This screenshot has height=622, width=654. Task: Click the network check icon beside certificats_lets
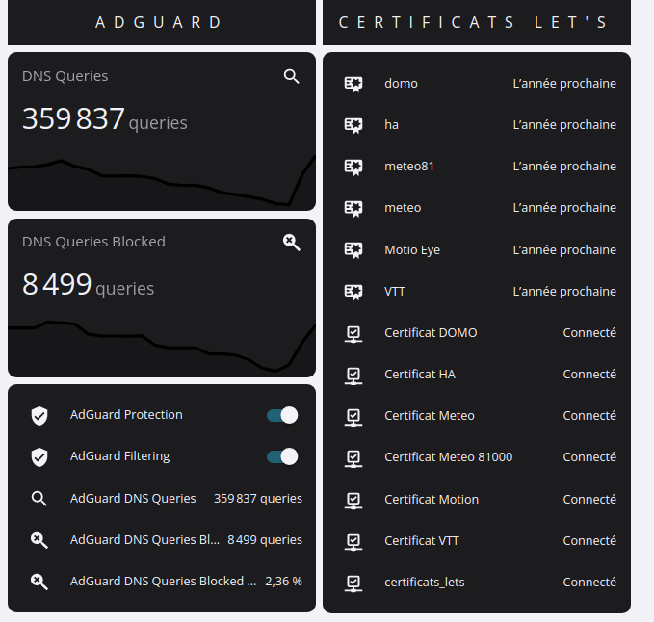(353, 583)
